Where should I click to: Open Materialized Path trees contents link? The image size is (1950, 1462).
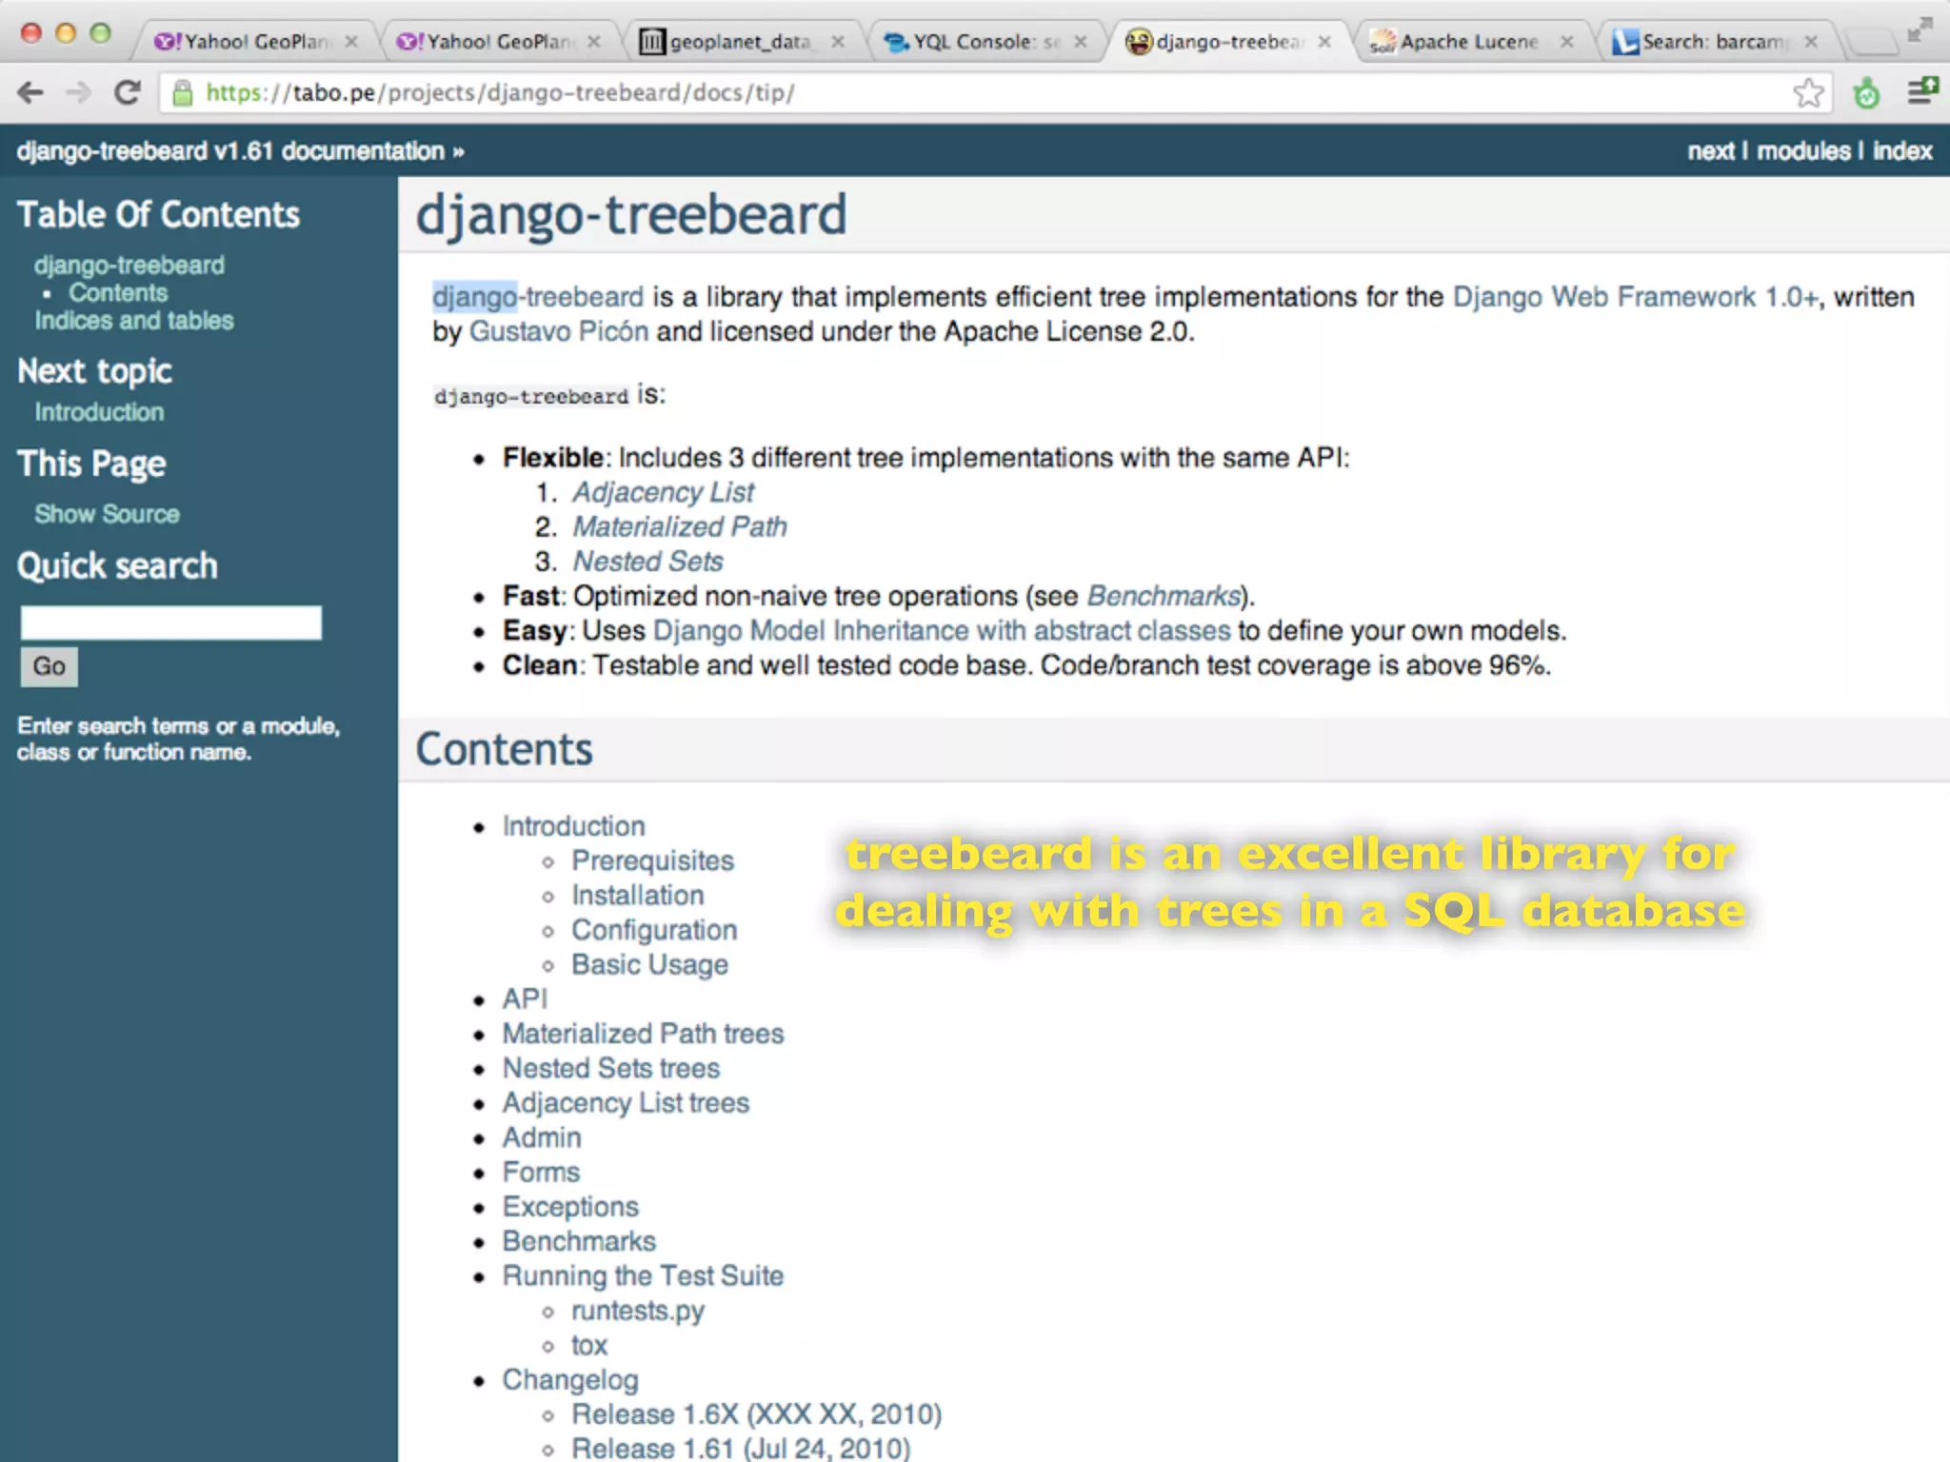pos(644,1034)
